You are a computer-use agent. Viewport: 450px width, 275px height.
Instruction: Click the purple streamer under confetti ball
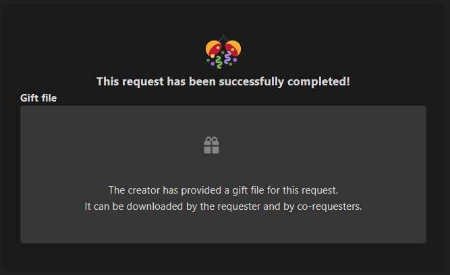pos(227,58)
